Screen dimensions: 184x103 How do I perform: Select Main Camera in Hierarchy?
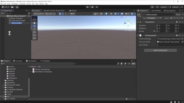click(x=17, y=18)
